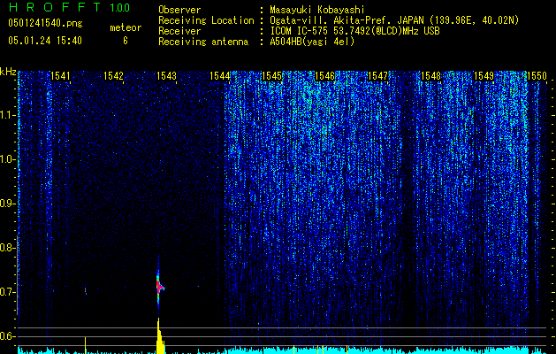Click the 1546 time marker
This screenshot has height=354, width=556.
click(324, 76)
